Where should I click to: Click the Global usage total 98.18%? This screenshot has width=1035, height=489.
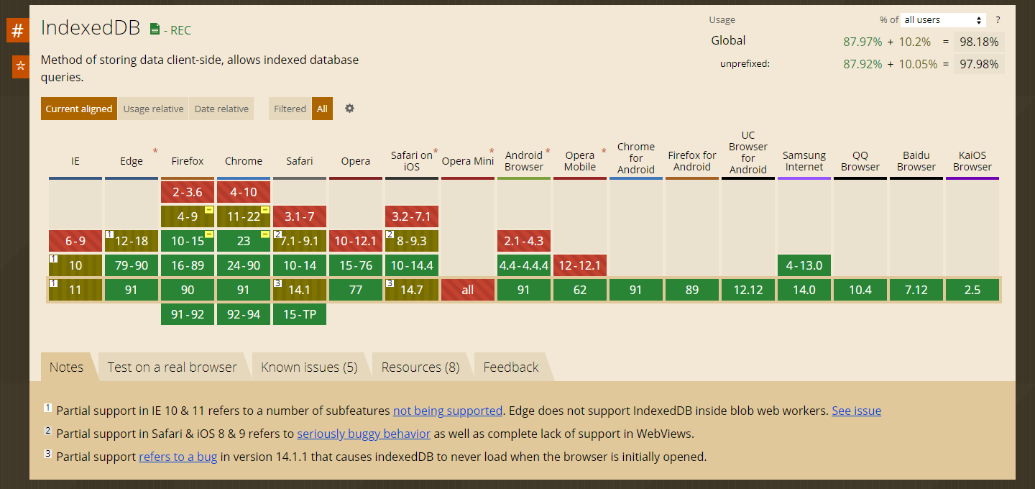click(979, 42)
